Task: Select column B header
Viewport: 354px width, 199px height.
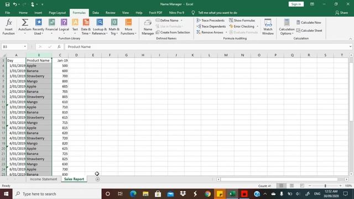Action: [39, 55]
